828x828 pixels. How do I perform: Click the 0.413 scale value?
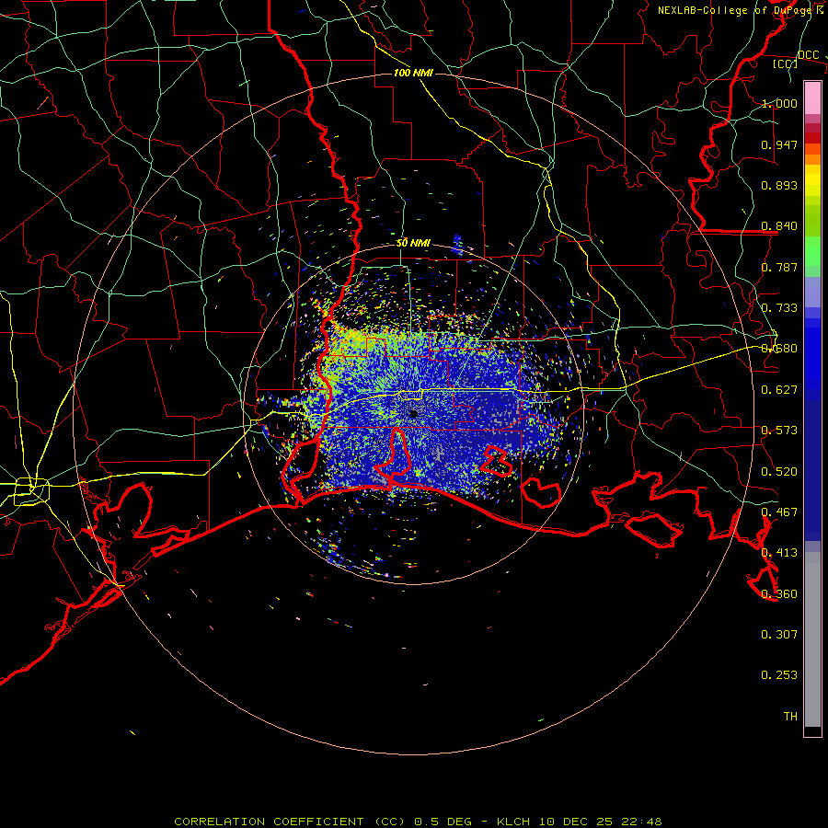click(x=779, y=553)
